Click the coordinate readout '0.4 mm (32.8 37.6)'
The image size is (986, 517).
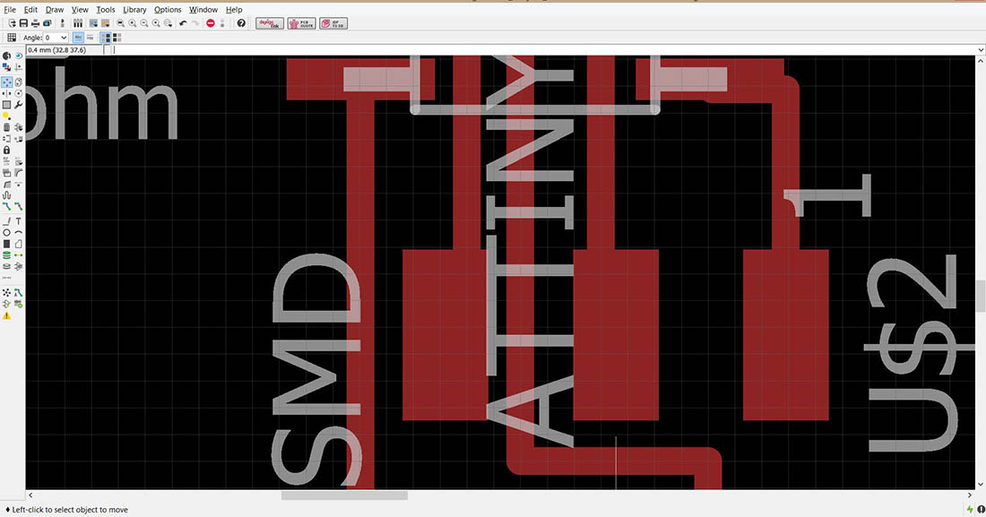(56, 49)
